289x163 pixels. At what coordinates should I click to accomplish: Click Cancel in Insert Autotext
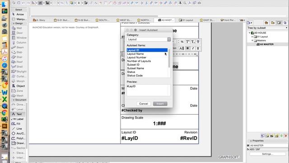[144, 104]
